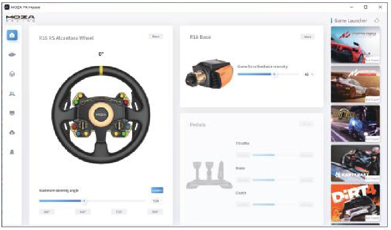Click the maximum steering angle value field
This screenshot has width=391, height=230.
tap(156, 201)
